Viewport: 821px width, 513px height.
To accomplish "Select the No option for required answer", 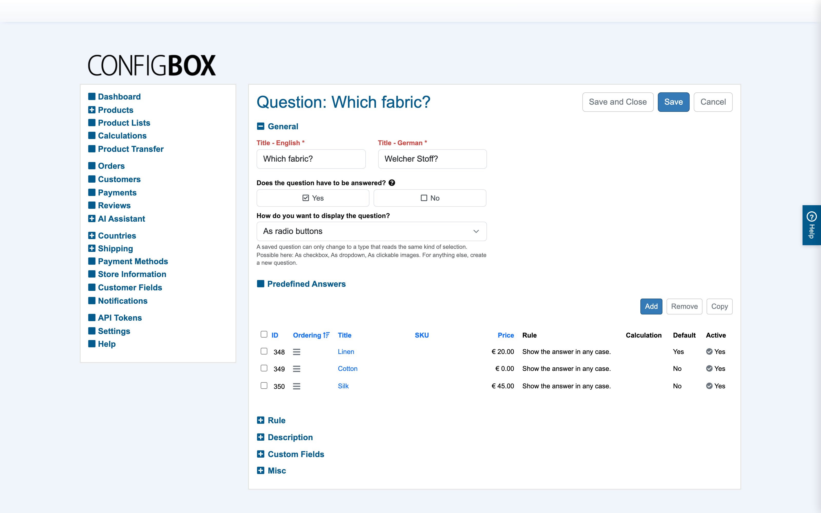I will pos(430,198).
